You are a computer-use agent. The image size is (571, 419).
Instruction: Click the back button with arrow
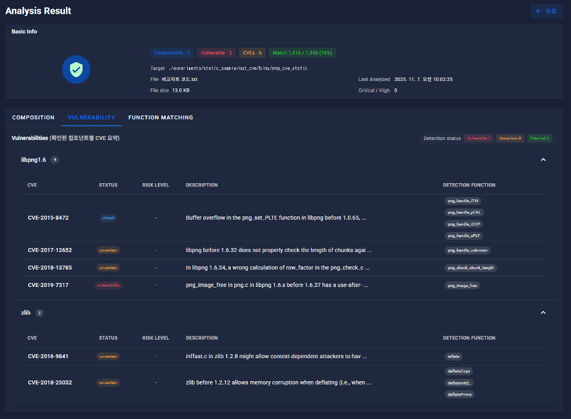[546, 11]
